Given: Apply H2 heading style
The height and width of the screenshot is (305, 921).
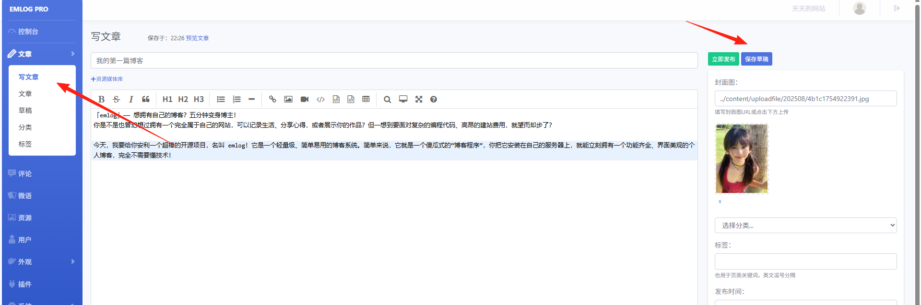Looking at the screenshot, I should [183, 99].
